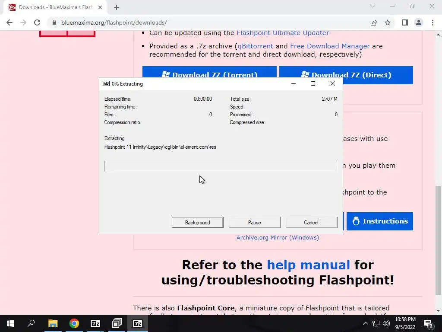
Task: Toggle Chrome side panel
Action: [x=405, y=22]
